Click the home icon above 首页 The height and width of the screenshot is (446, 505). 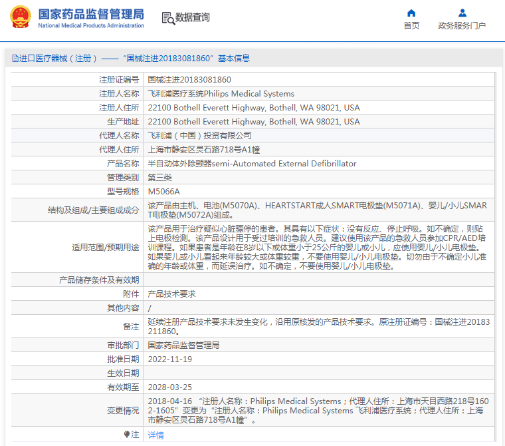click(x=411, y=13)
